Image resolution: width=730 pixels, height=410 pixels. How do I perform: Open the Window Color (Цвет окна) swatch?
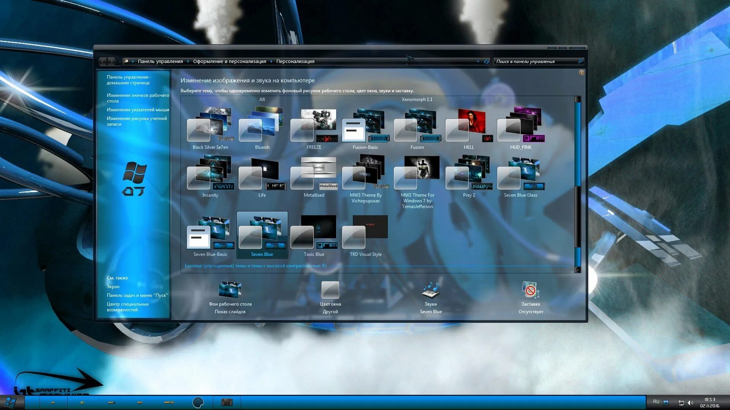pyautogui.click(x=330, y=290)
